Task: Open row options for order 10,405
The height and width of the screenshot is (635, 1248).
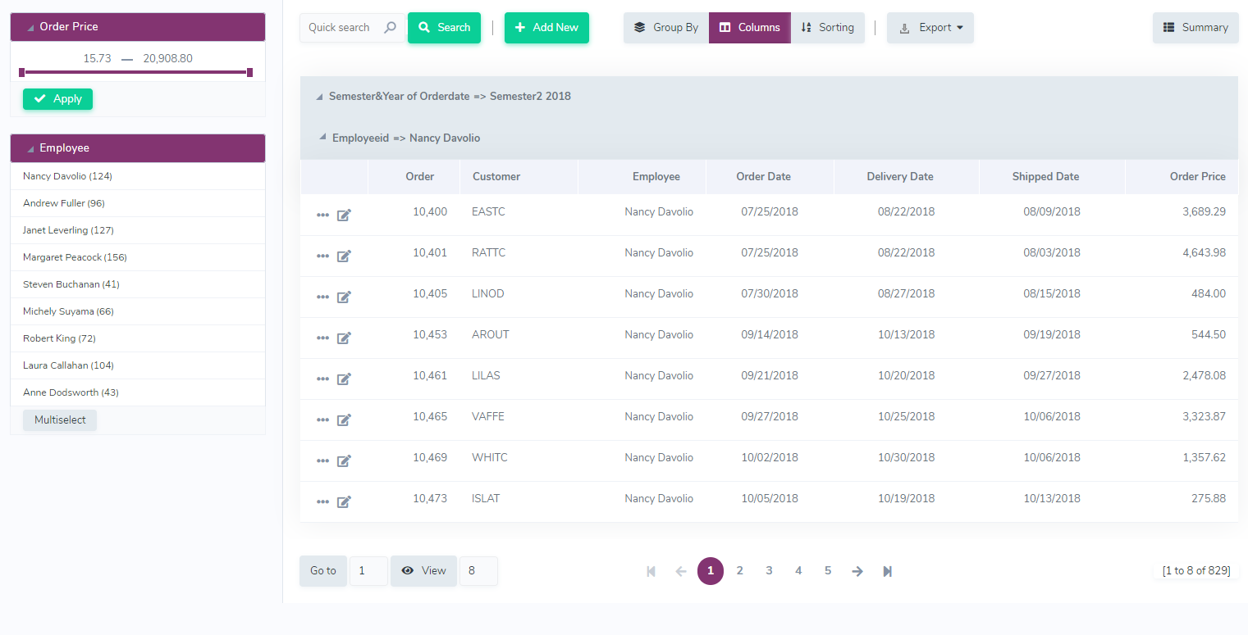Action: click(x=322, y=297)
